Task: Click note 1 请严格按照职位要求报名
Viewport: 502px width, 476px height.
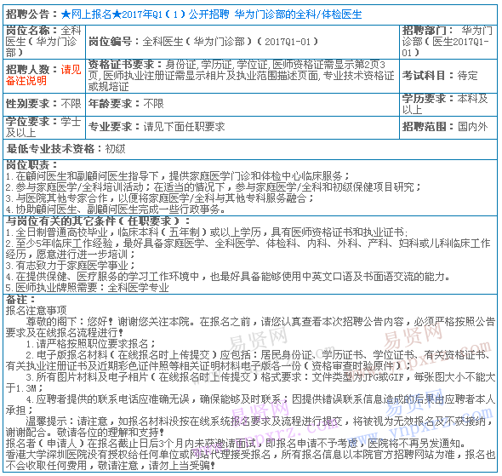Action: coord(90,344)
